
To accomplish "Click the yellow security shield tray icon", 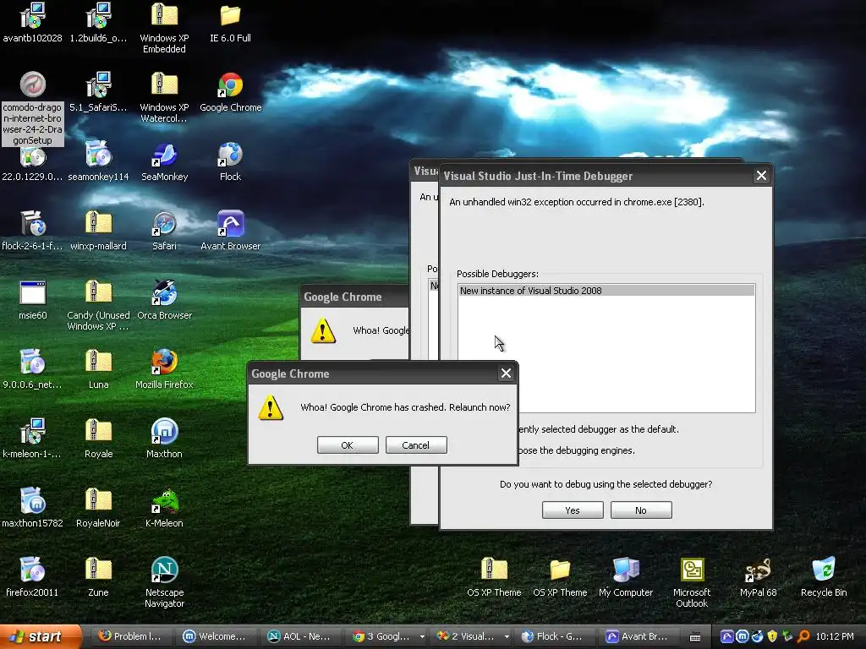I will (773, 636).
